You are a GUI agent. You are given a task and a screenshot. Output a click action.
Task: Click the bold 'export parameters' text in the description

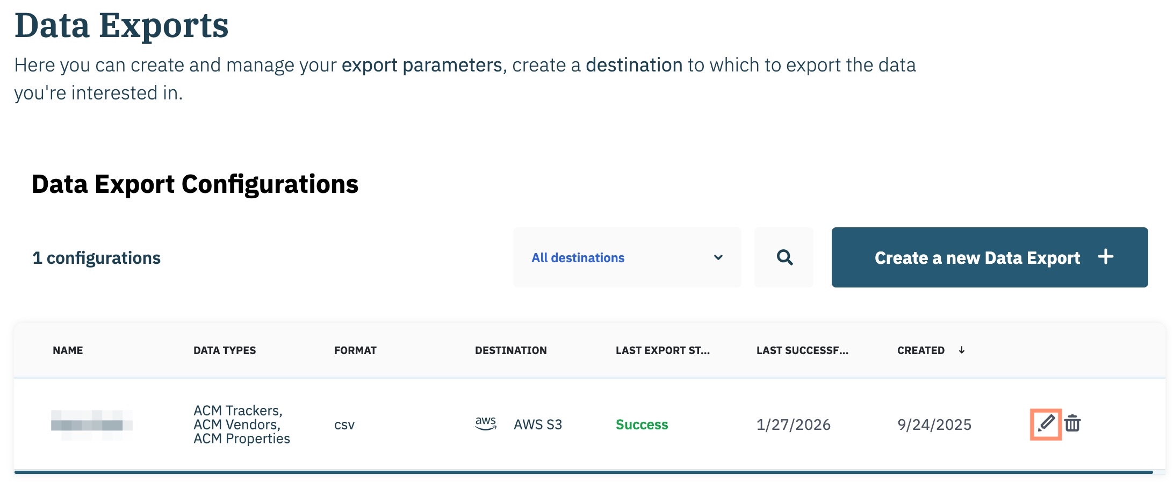coord(422,65)
